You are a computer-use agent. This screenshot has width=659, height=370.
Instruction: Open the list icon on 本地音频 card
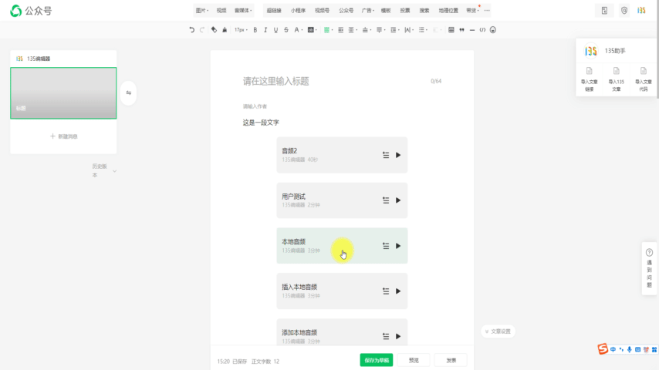point(386,246)
